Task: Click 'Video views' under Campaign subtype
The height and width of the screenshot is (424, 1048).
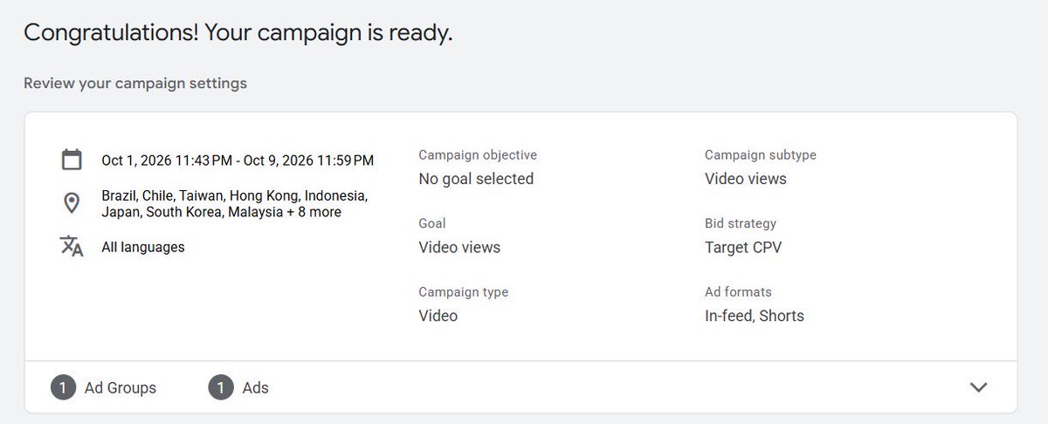Action: point(746,179)
